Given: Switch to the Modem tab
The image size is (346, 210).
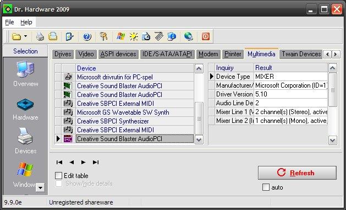Looking at the screenshot, I should (208, 54).
